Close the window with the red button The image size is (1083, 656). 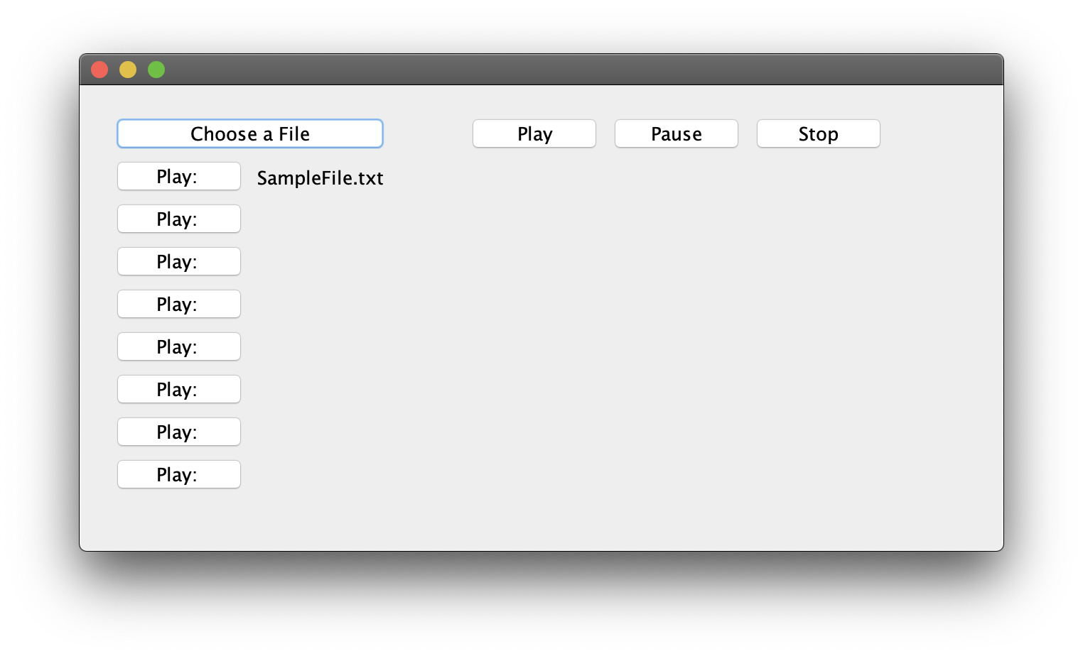point(99,70)
